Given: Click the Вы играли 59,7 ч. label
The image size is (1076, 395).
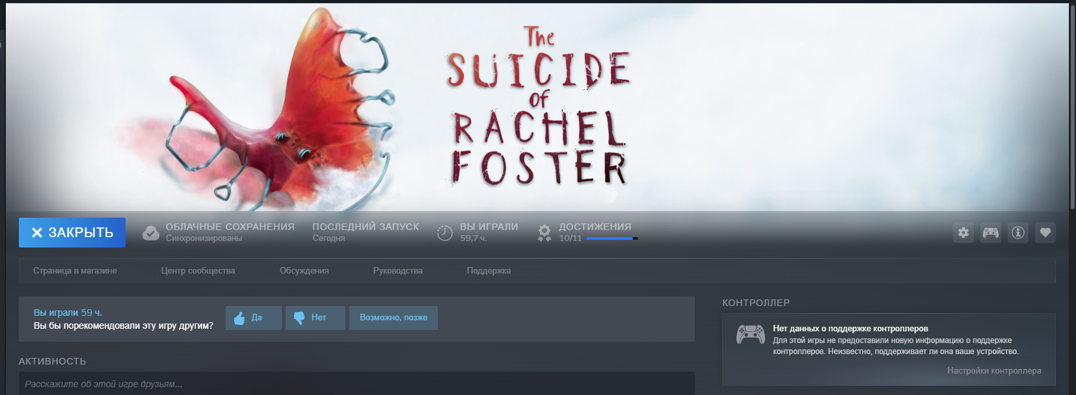Looking at the screenshot, I should (489, 232).
